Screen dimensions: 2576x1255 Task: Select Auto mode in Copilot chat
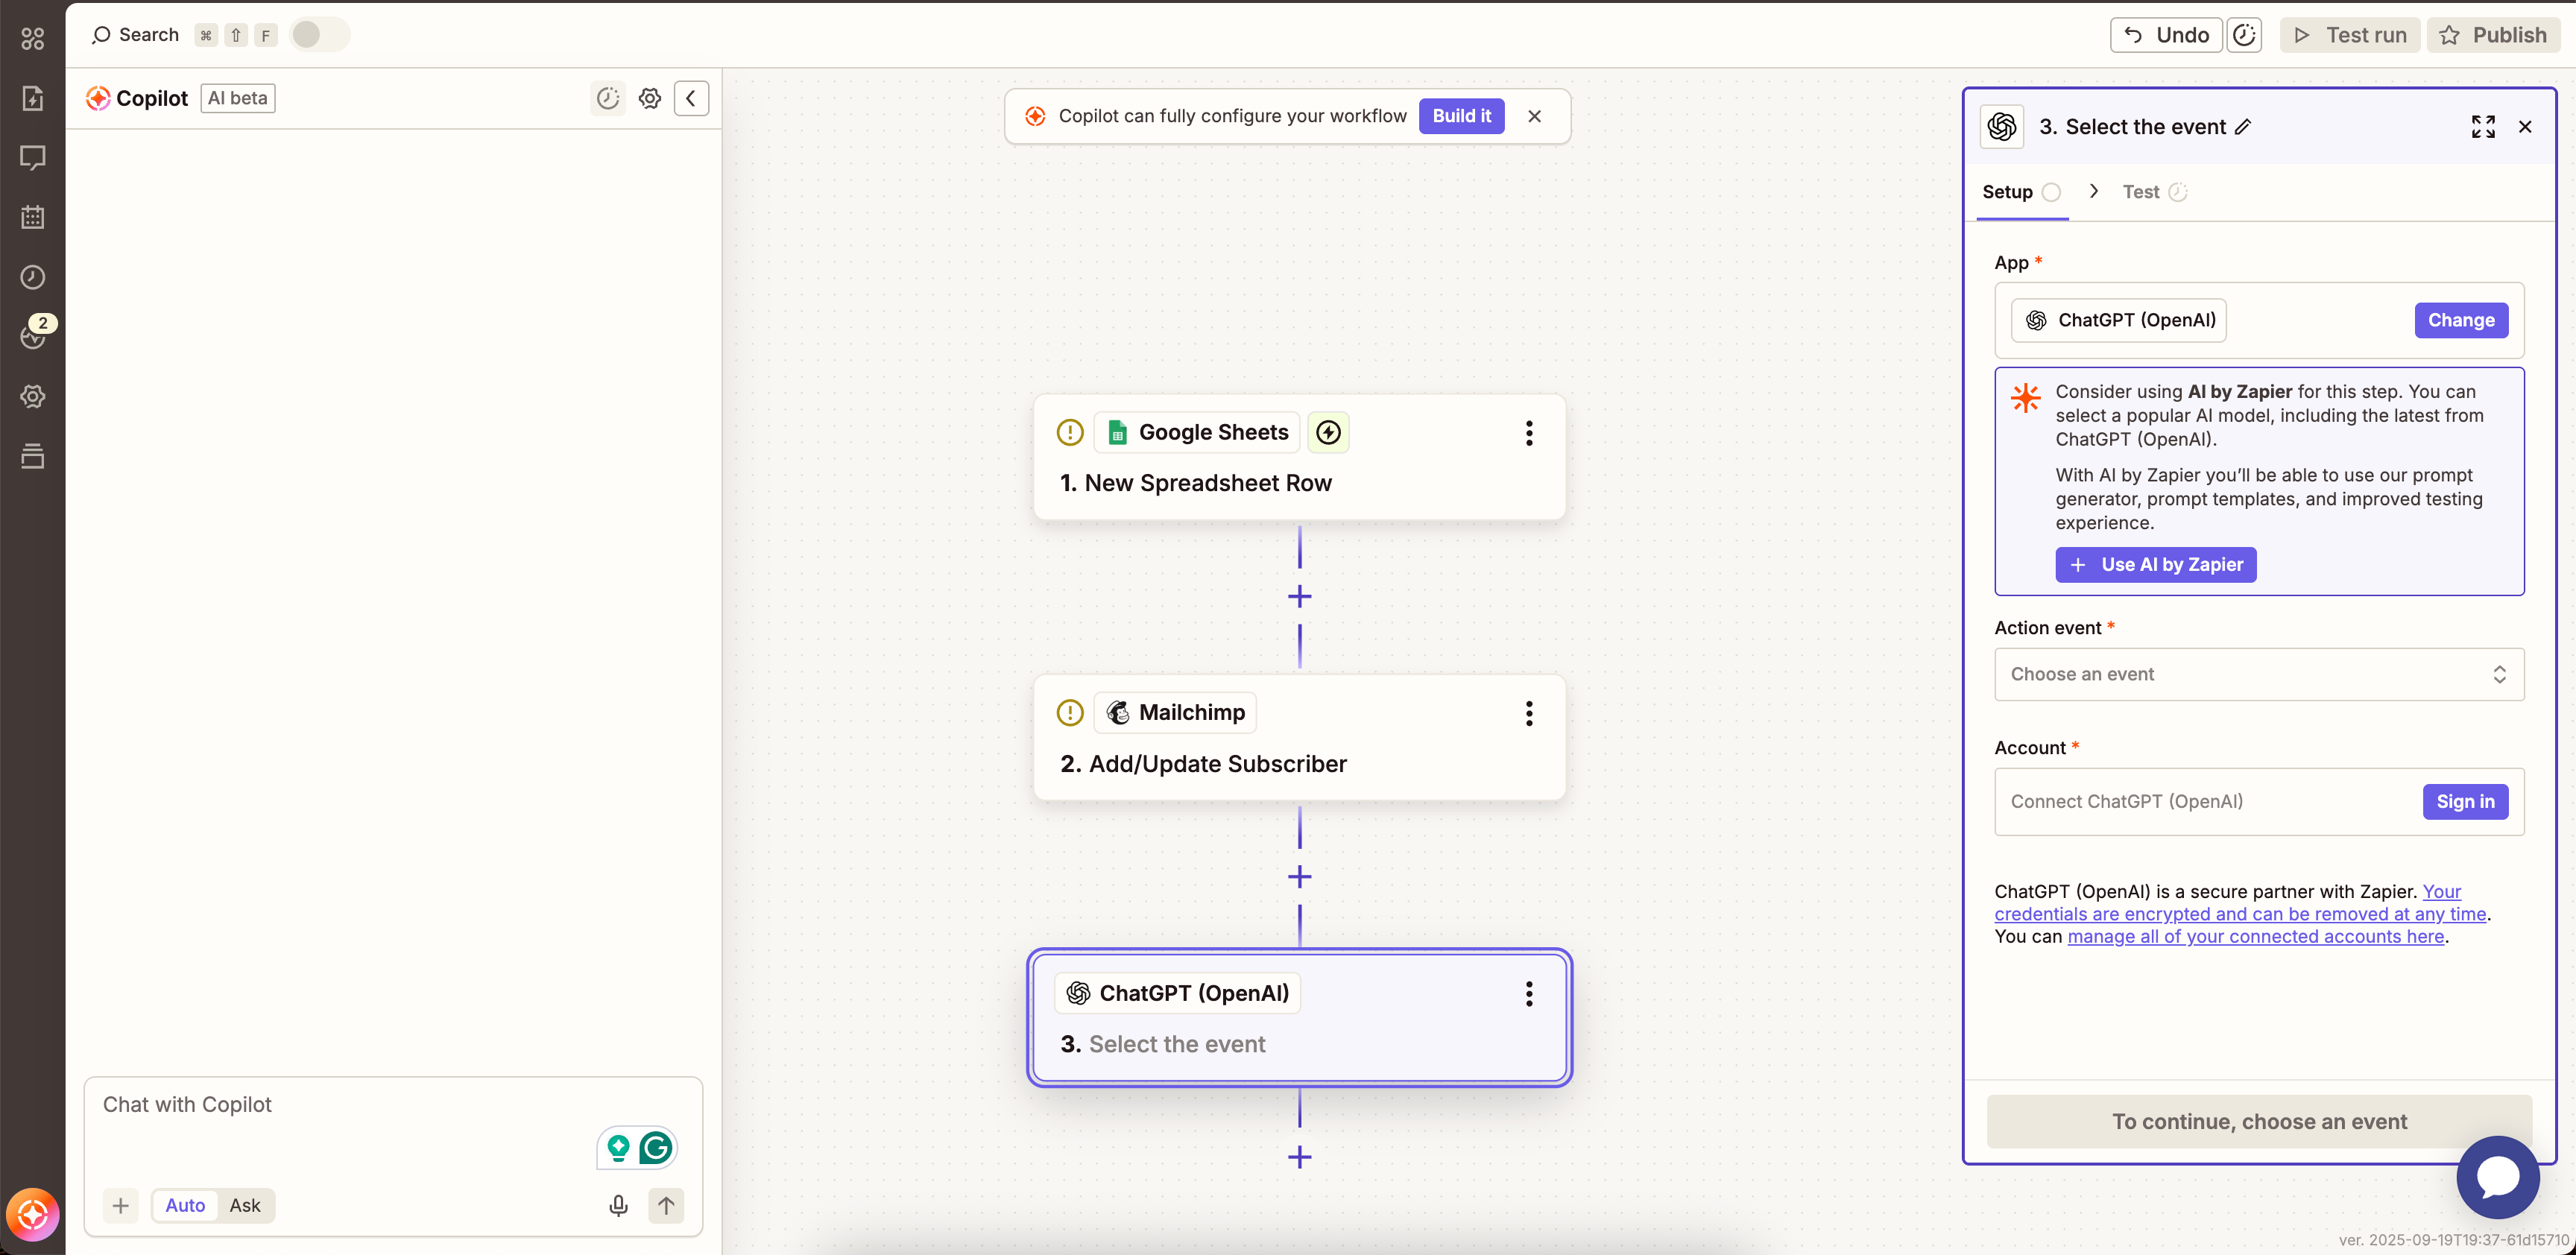184,1205
